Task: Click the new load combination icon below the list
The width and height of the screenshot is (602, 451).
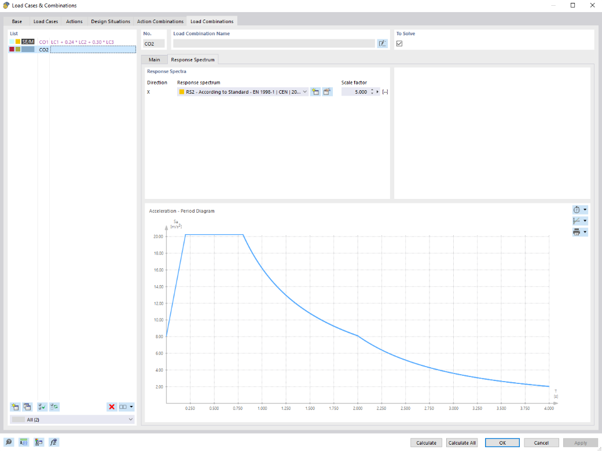Action: coord(15,407)
